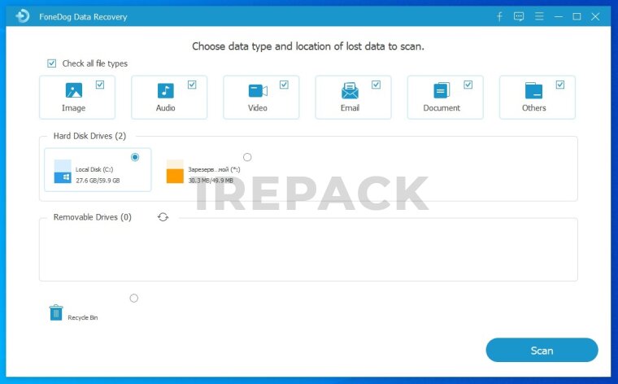Screen dimensions: 618x384
Task: Open the Facebook link in title bar
Action: click(499, 16)
